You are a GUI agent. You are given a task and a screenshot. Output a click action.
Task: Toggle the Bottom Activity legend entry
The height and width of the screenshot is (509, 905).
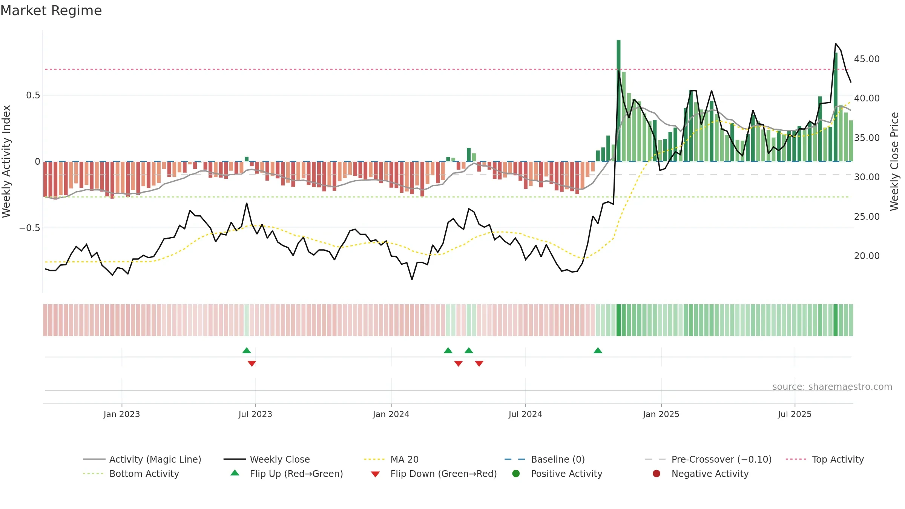(131, 474)
